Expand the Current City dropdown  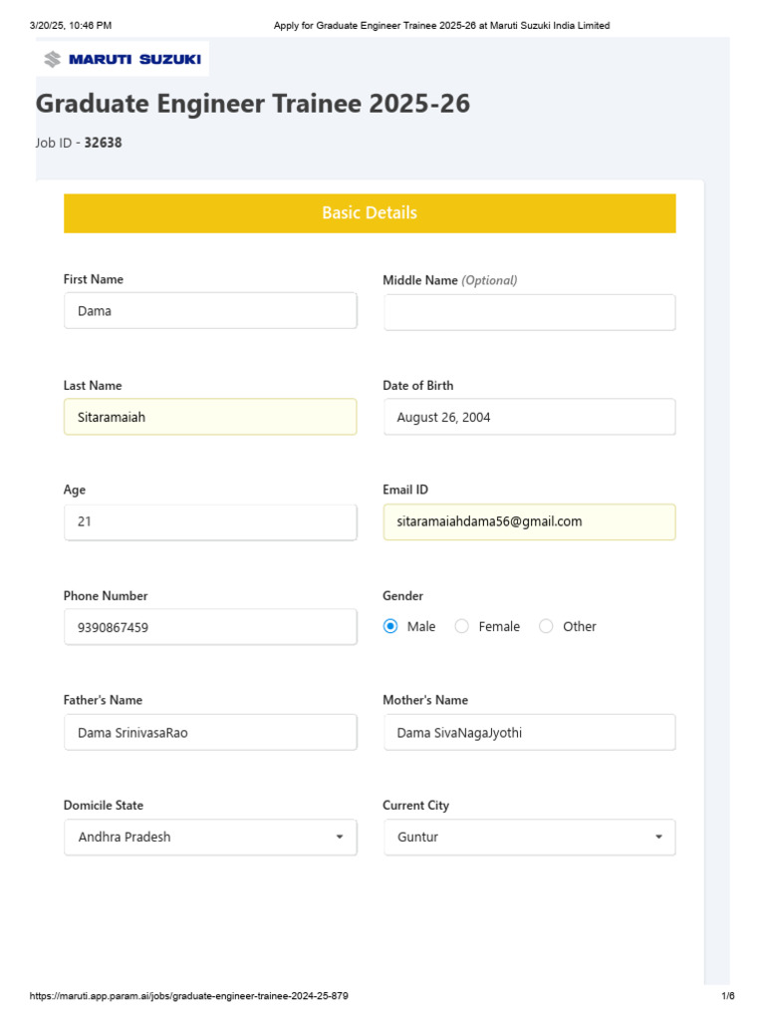pyautogui.click(x=528, y=838)
